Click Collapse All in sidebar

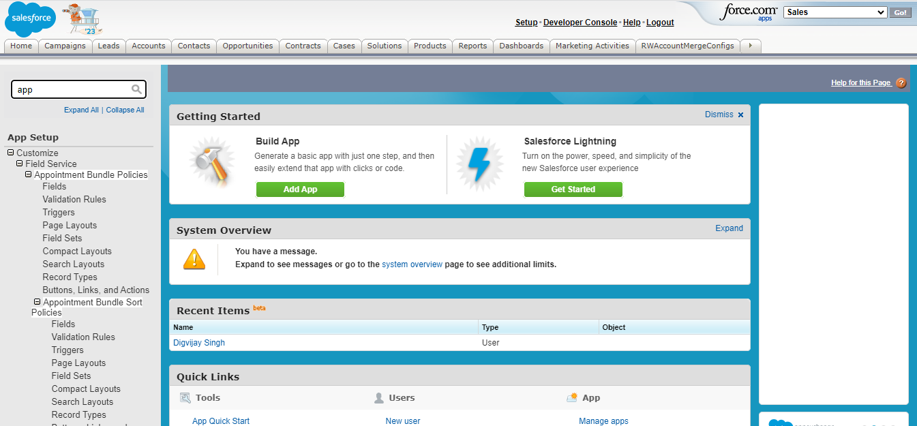pos(125,110)
